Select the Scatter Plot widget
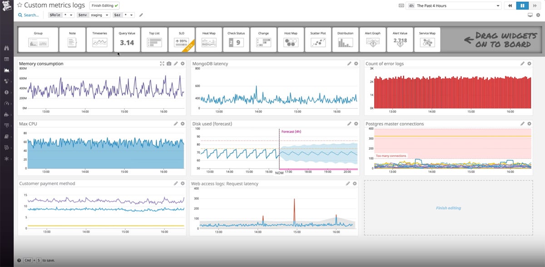The width and height of the screenshot is (545, 267). point(318,39)
